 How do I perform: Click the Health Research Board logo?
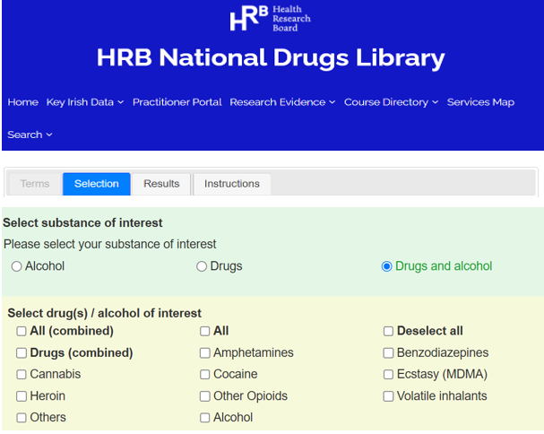point(271,19)
